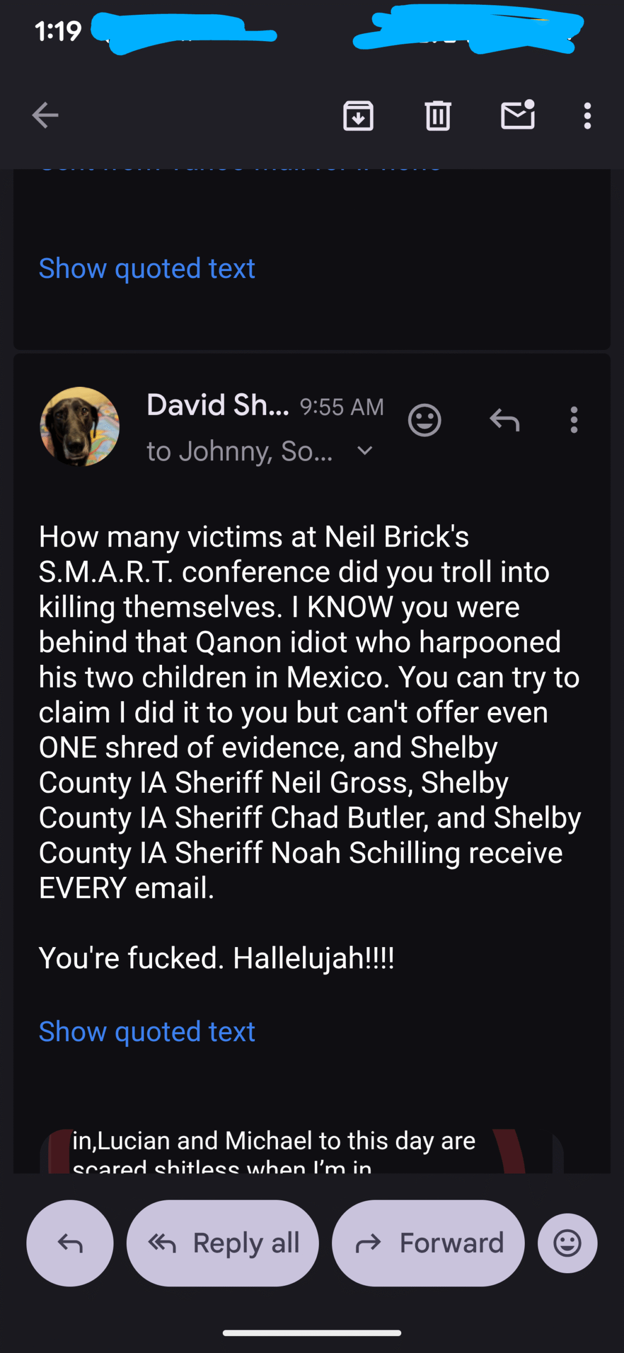This screenshot has height=1353, width=624.
Task: Add emoji reaction to David's message
Action: [424, 420]
